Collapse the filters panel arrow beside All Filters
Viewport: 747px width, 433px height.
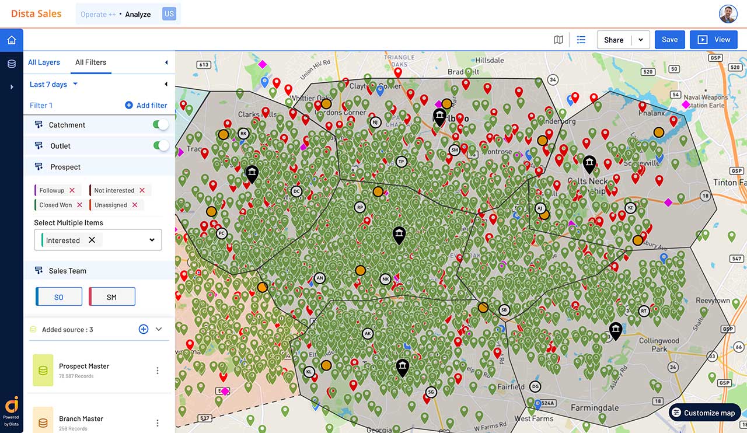pos(166,62)
